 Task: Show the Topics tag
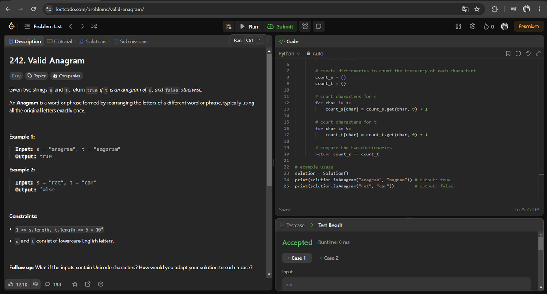(37, 76)
